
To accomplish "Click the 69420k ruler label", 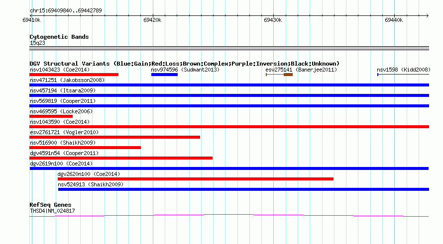I will pos(152,20).
